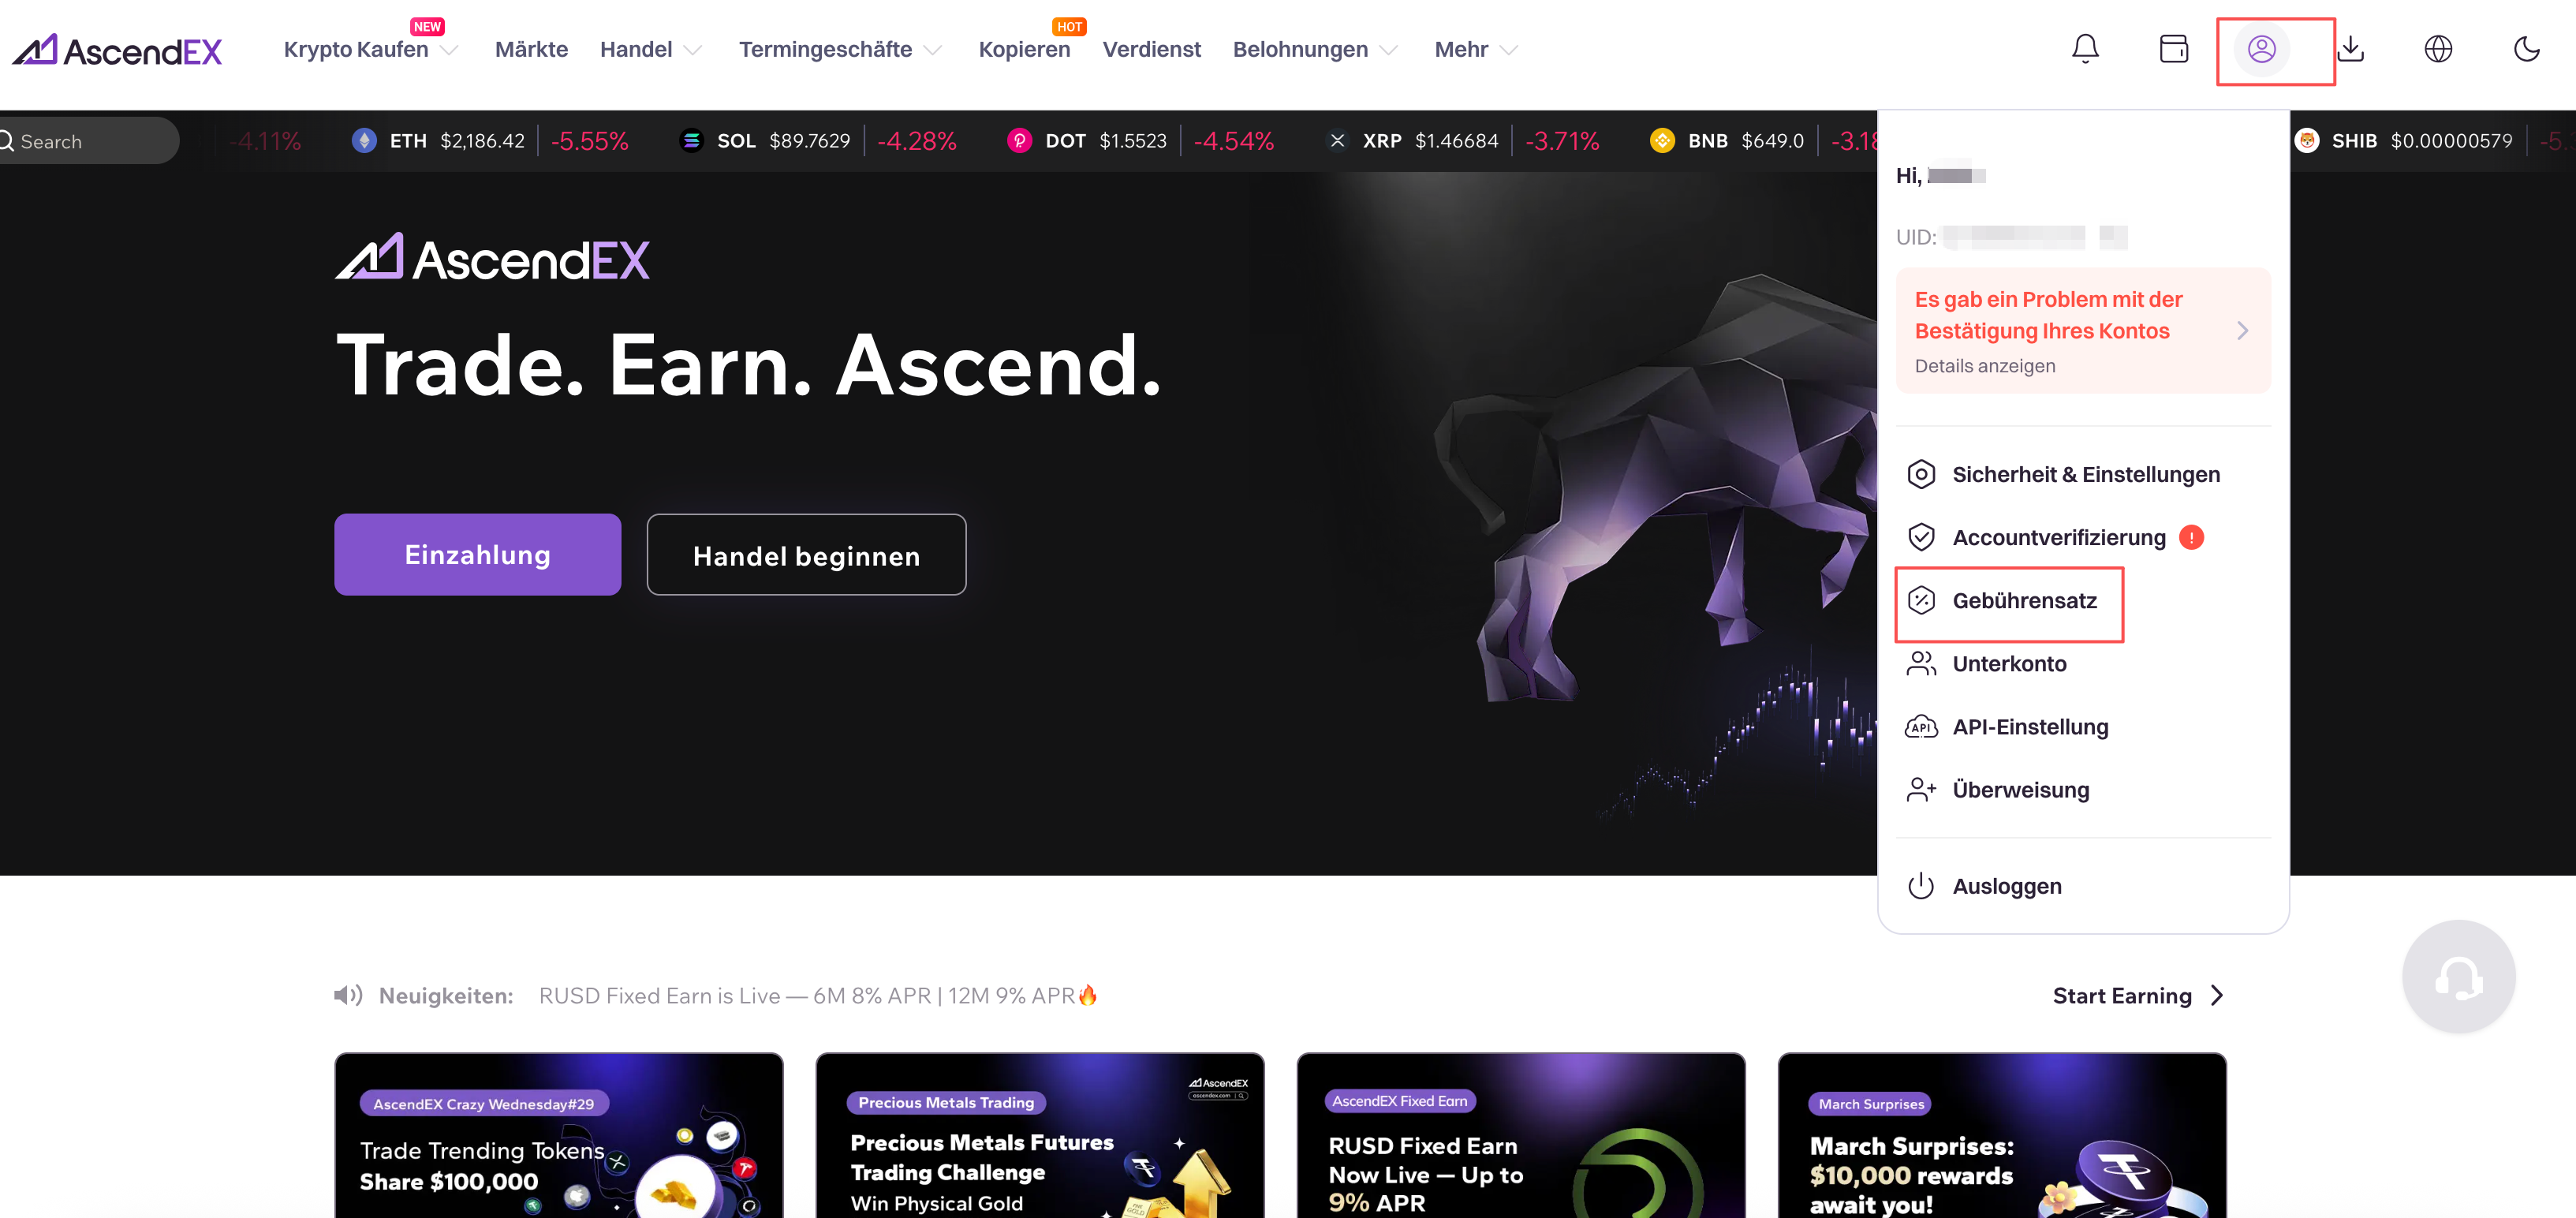Open the customer support headset bubble
This screenshot has width=2576, height=1218.
point(2458,977)
